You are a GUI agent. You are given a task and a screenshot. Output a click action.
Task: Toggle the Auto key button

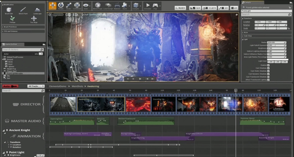[10, 86]
